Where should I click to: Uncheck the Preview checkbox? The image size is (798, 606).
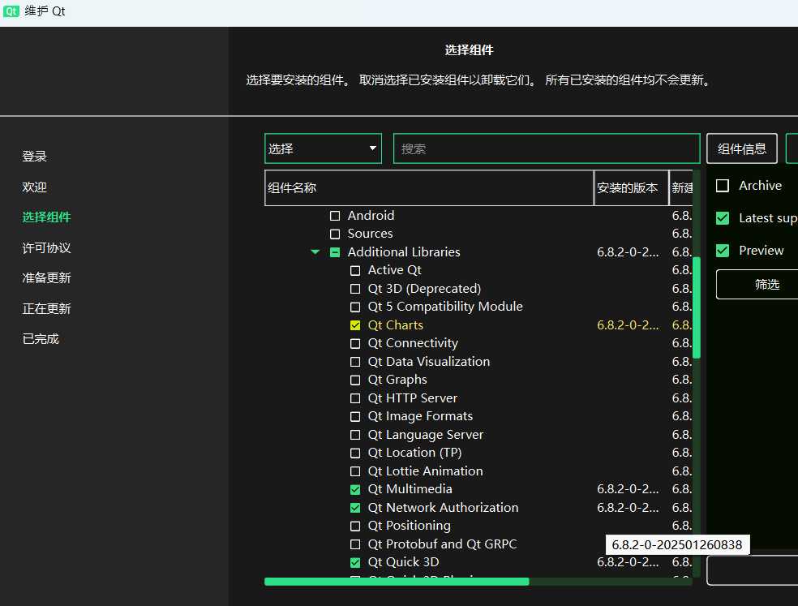pos(722,251)
